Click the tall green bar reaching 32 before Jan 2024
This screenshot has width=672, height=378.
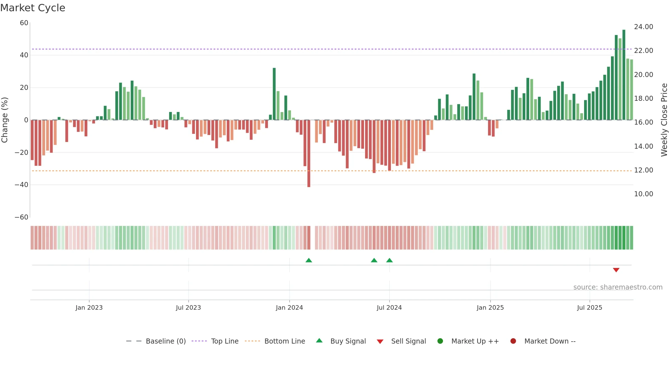click(274, 94)
